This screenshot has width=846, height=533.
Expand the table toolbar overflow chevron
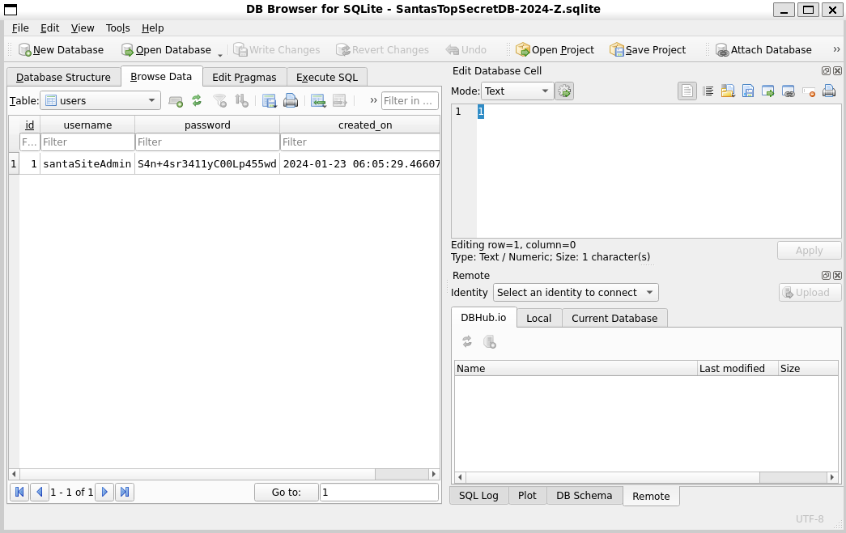tap(373, 100)
